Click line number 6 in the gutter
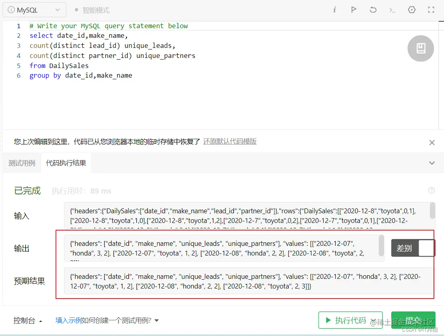Image resolution: width=444 pixels, height=336 pixels. pyautogui.click(x=19, y=76)
